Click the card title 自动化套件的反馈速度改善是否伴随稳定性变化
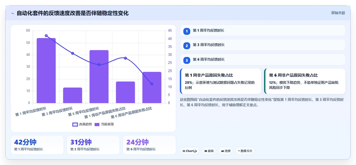 pyautogui.click(x=72, y=13)
